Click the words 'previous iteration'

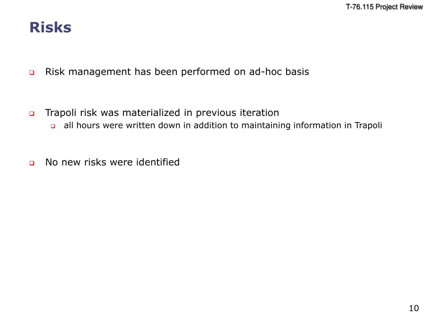click(x=237, y=112)
